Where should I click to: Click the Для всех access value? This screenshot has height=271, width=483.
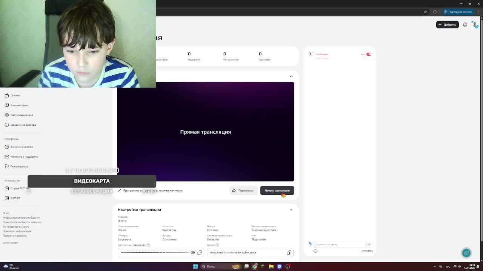(212, 230)
